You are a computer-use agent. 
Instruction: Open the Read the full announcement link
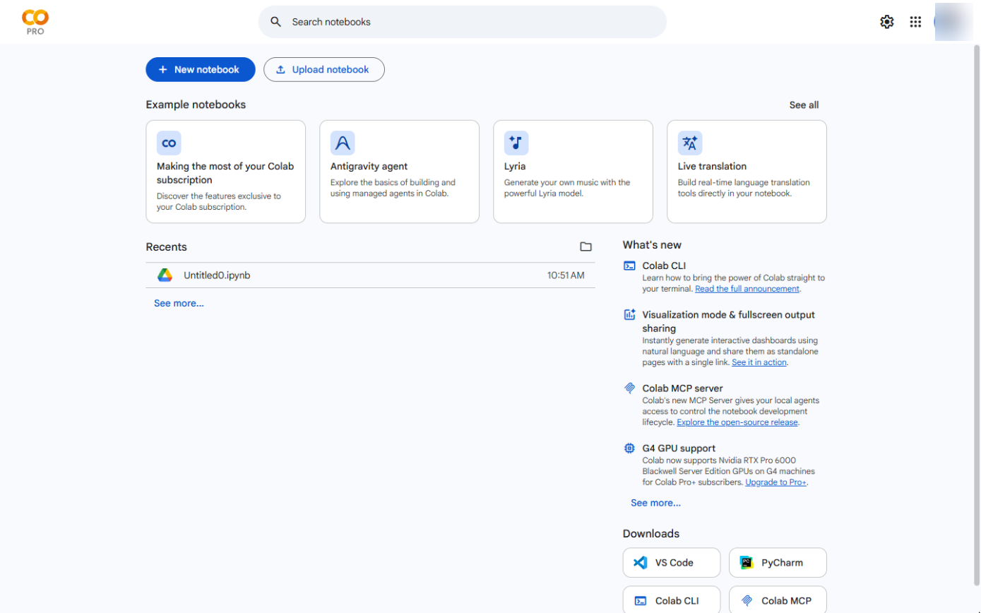tap(747, 289)
